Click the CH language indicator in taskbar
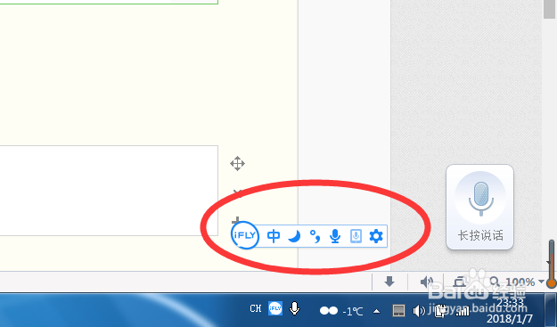The image size is (557, 327). [x=256, y=308]
